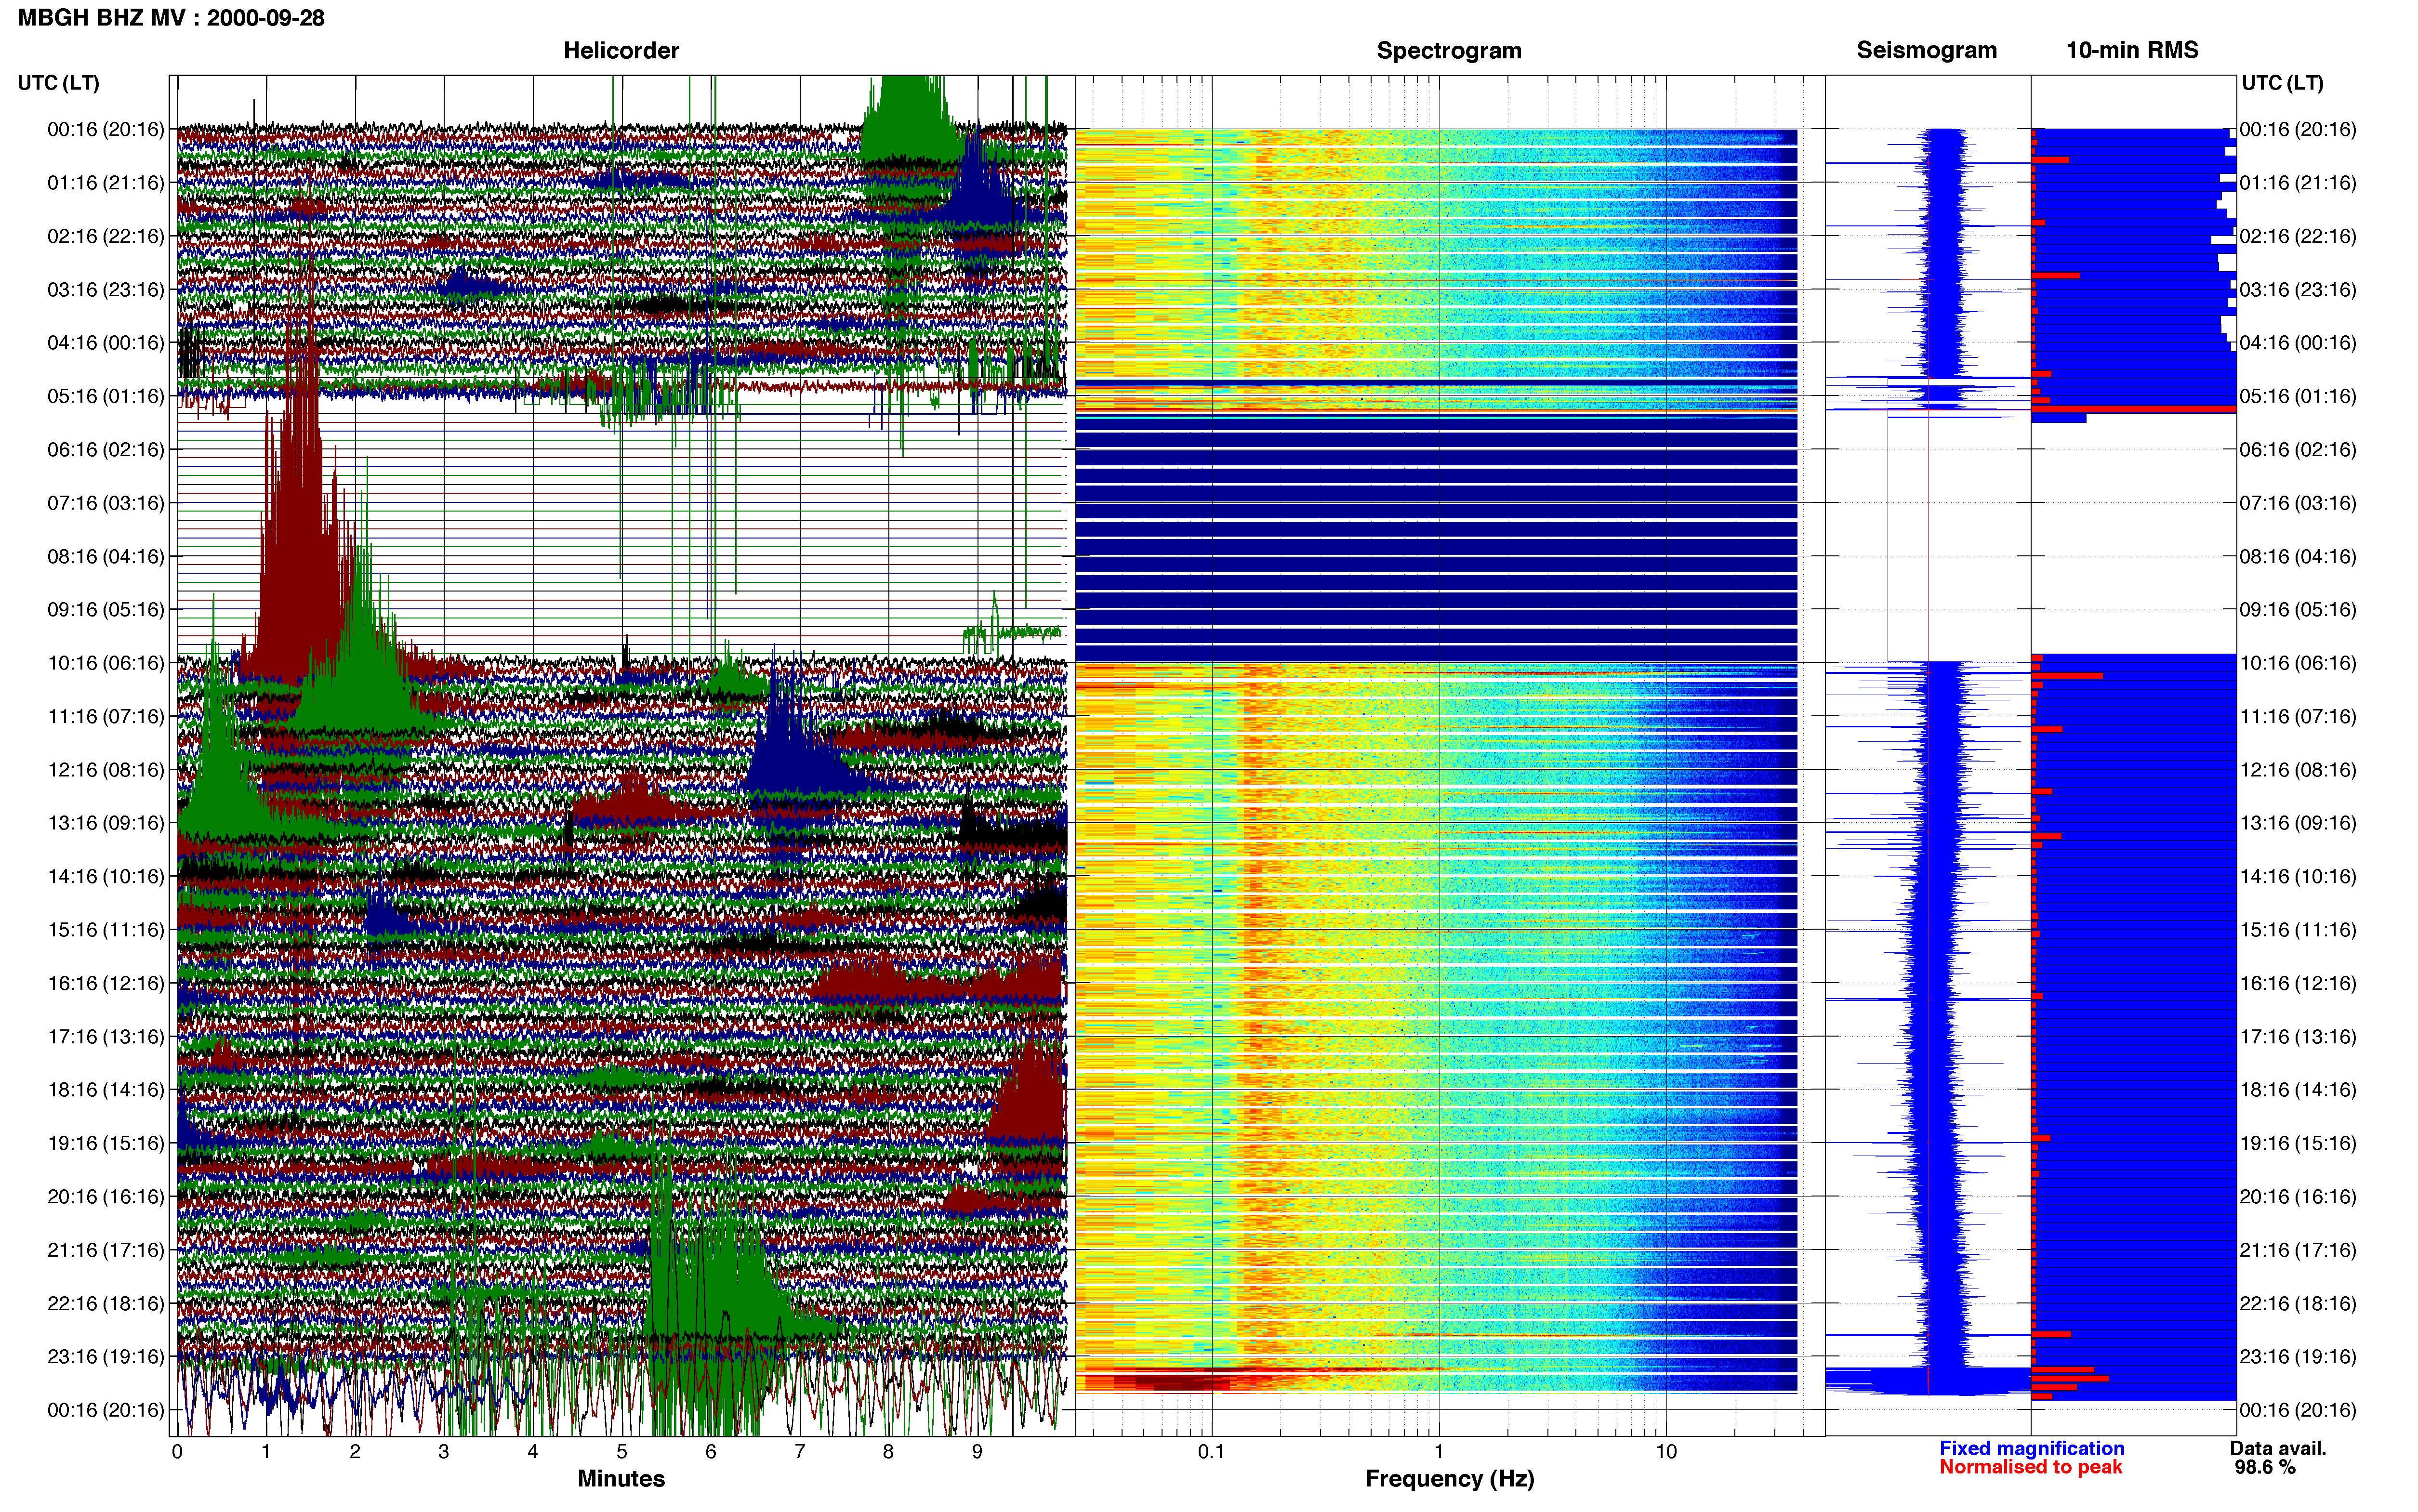The height and width of the screenshot is (1512, 2418).
Task: Click tick 0 on the Minutes axis
Action: coord(177,1452)
